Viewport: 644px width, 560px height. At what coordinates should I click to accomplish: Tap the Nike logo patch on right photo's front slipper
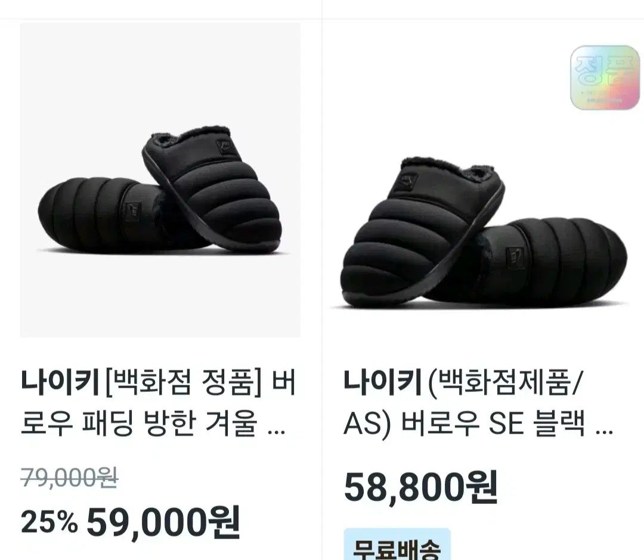click(408, 181)
